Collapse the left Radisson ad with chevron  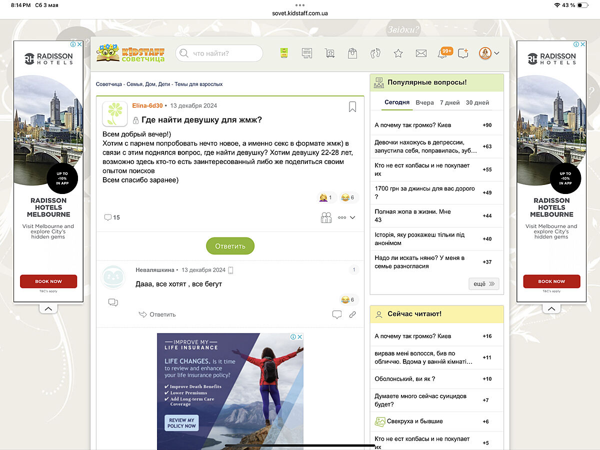pos(48,309)
